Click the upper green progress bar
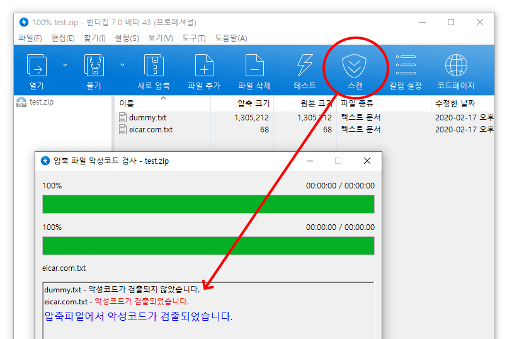Image resolution: width=507 pixels, height=339 pixels. 208,204
